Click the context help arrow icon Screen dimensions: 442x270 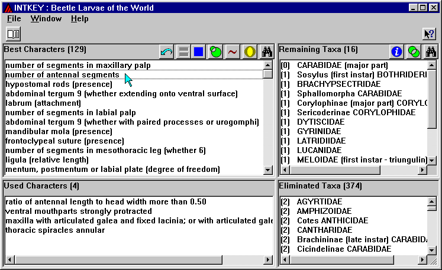429,34
